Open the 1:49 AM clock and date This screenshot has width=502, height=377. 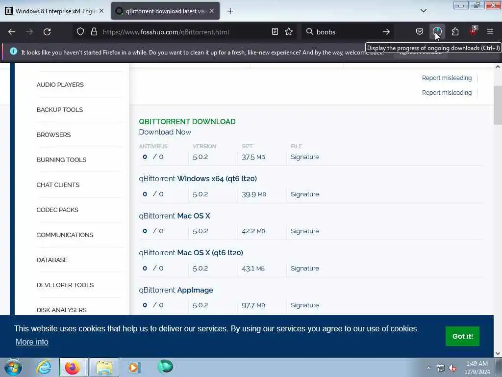click(x=477, y=368)
